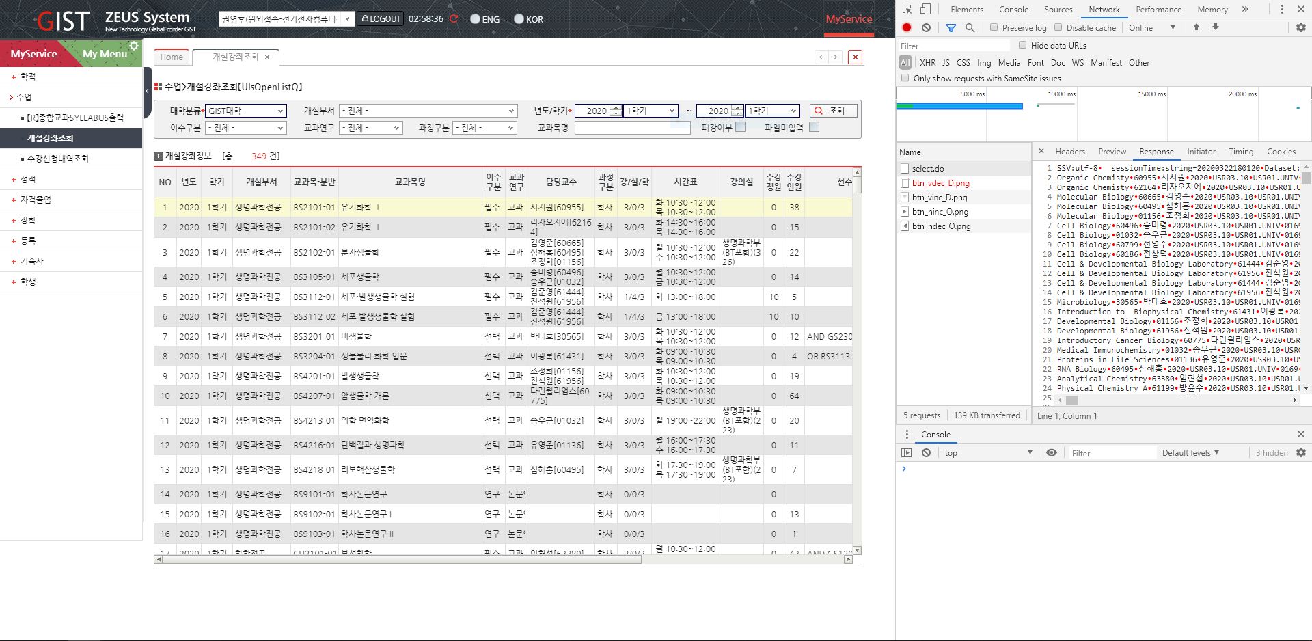Increment the start year 2020 stepper

(616, 108)
